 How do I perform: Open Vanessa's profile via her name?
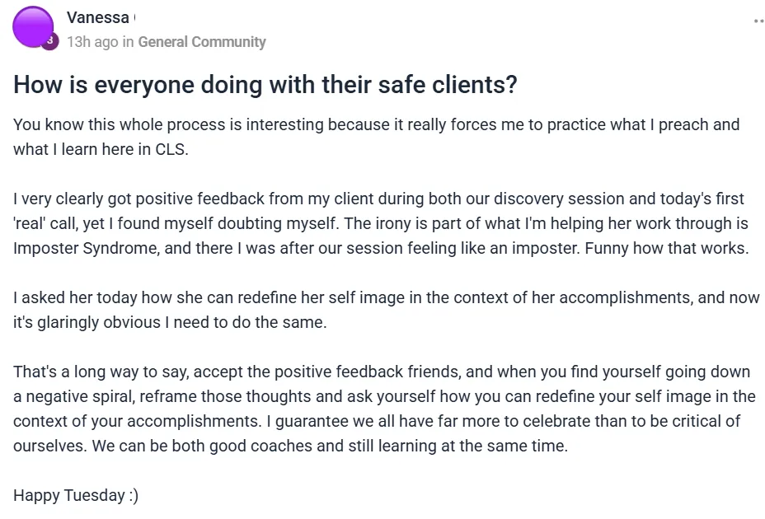97,17
